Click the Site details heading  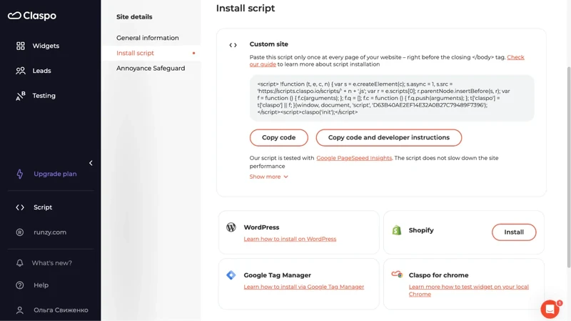click(134, 16)
